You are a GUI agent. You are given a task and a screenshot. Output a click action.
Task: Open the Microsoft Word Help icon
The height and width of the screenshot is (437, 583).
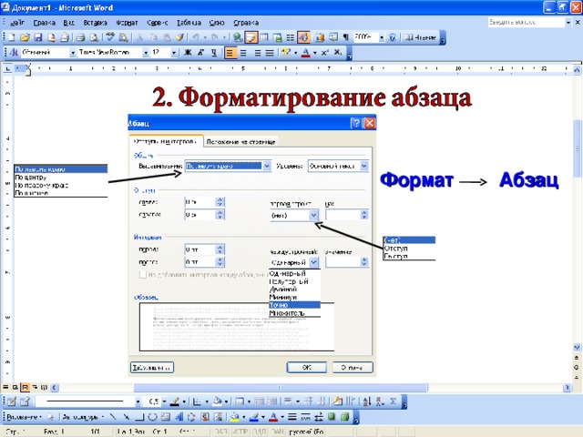[x=393, y=37]
